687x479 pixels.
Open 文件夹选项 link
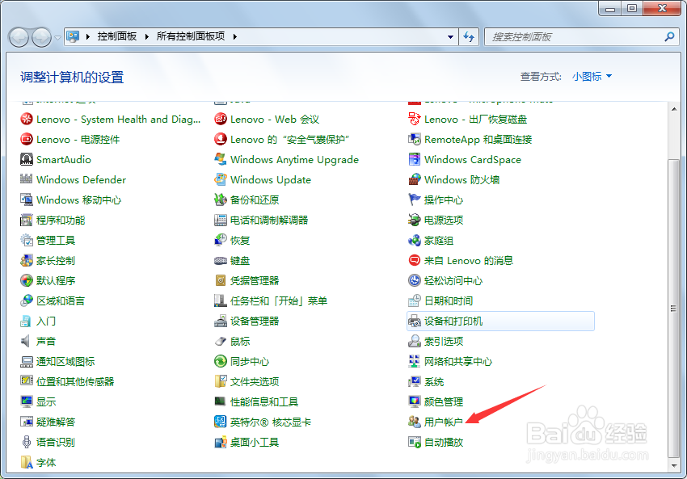[255, 382]
